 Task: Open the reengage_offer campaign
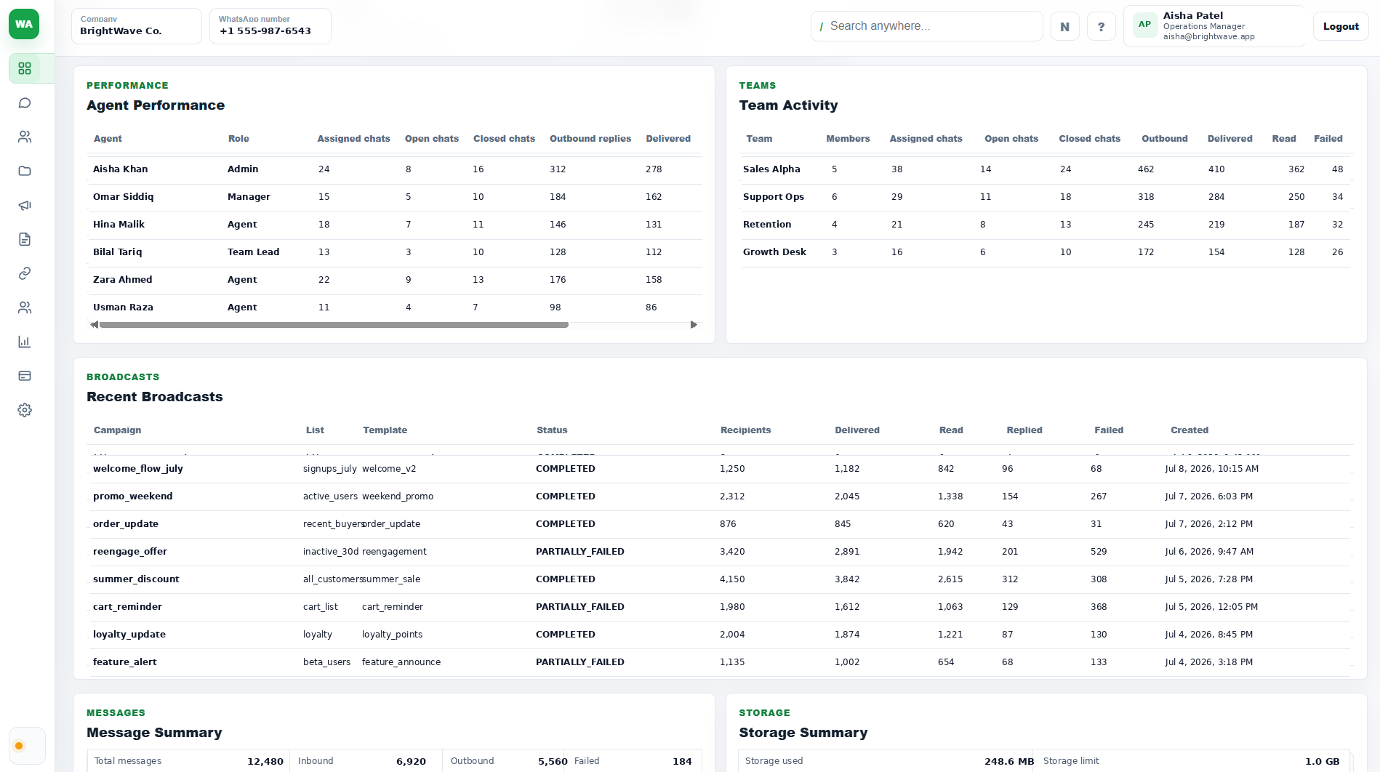[x=130, y=552]
